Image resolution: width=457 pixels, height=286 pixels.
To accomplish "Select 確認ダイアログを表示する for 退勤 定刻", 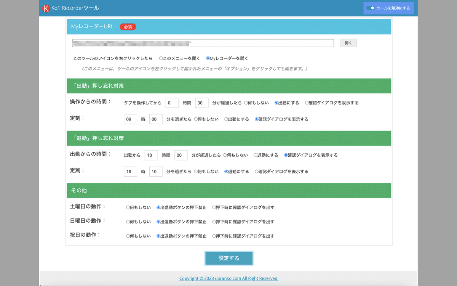I will click(257, 172).
